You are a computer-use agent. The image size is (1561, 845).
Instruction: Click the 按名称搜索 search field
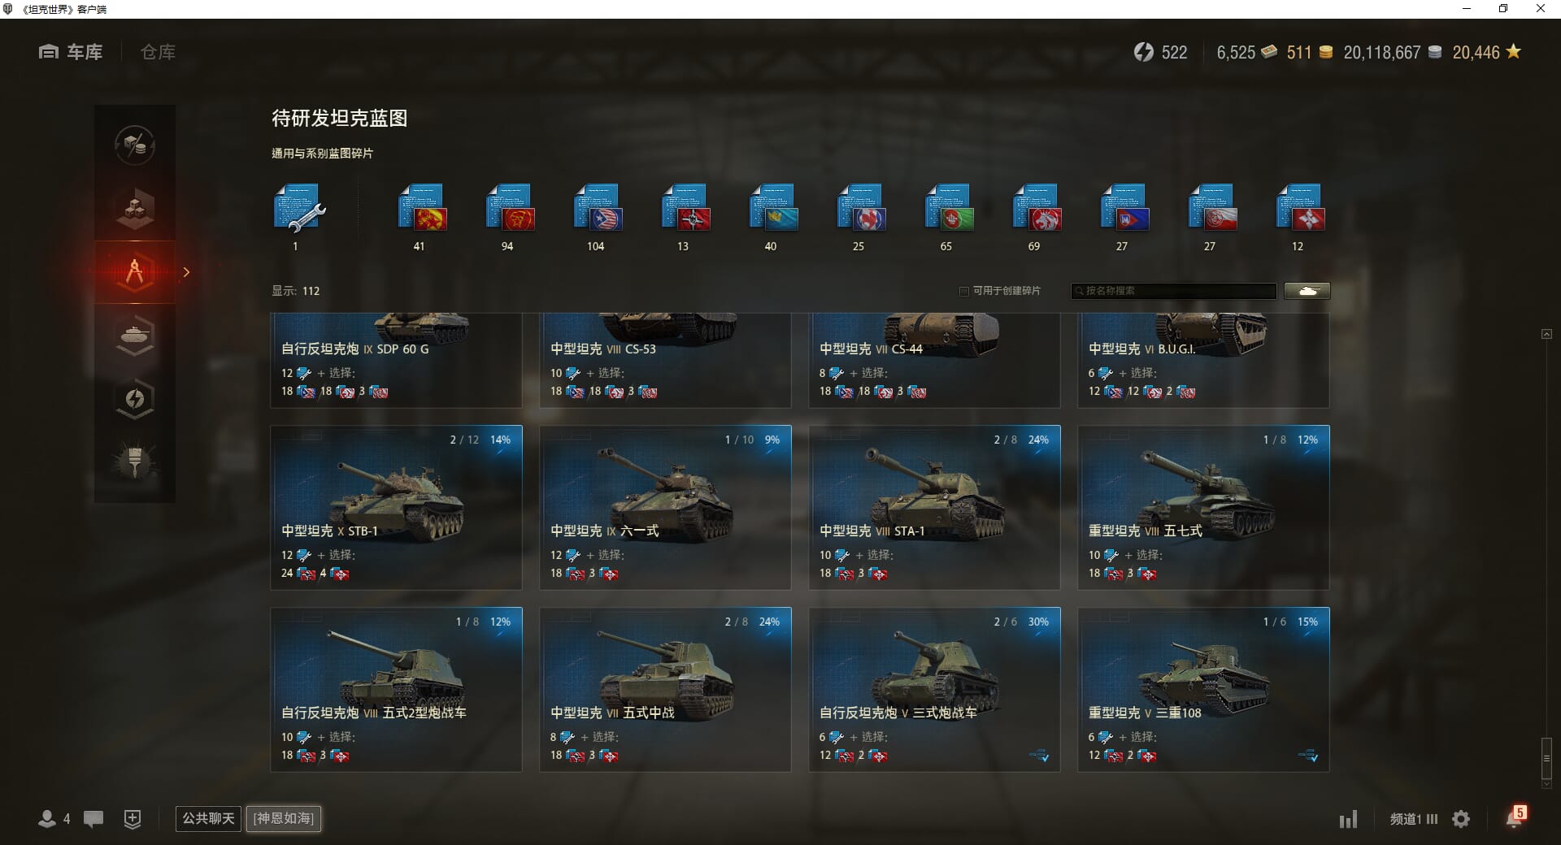[x=1174, y=291]
